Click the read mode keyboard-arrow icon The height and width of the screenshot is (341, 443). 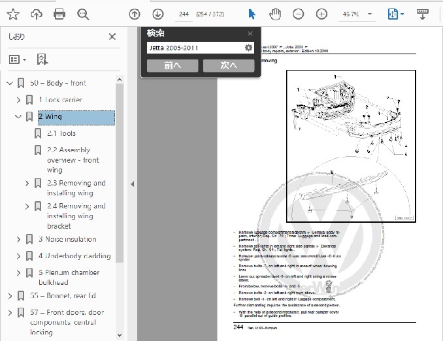(x=423, y=14)
